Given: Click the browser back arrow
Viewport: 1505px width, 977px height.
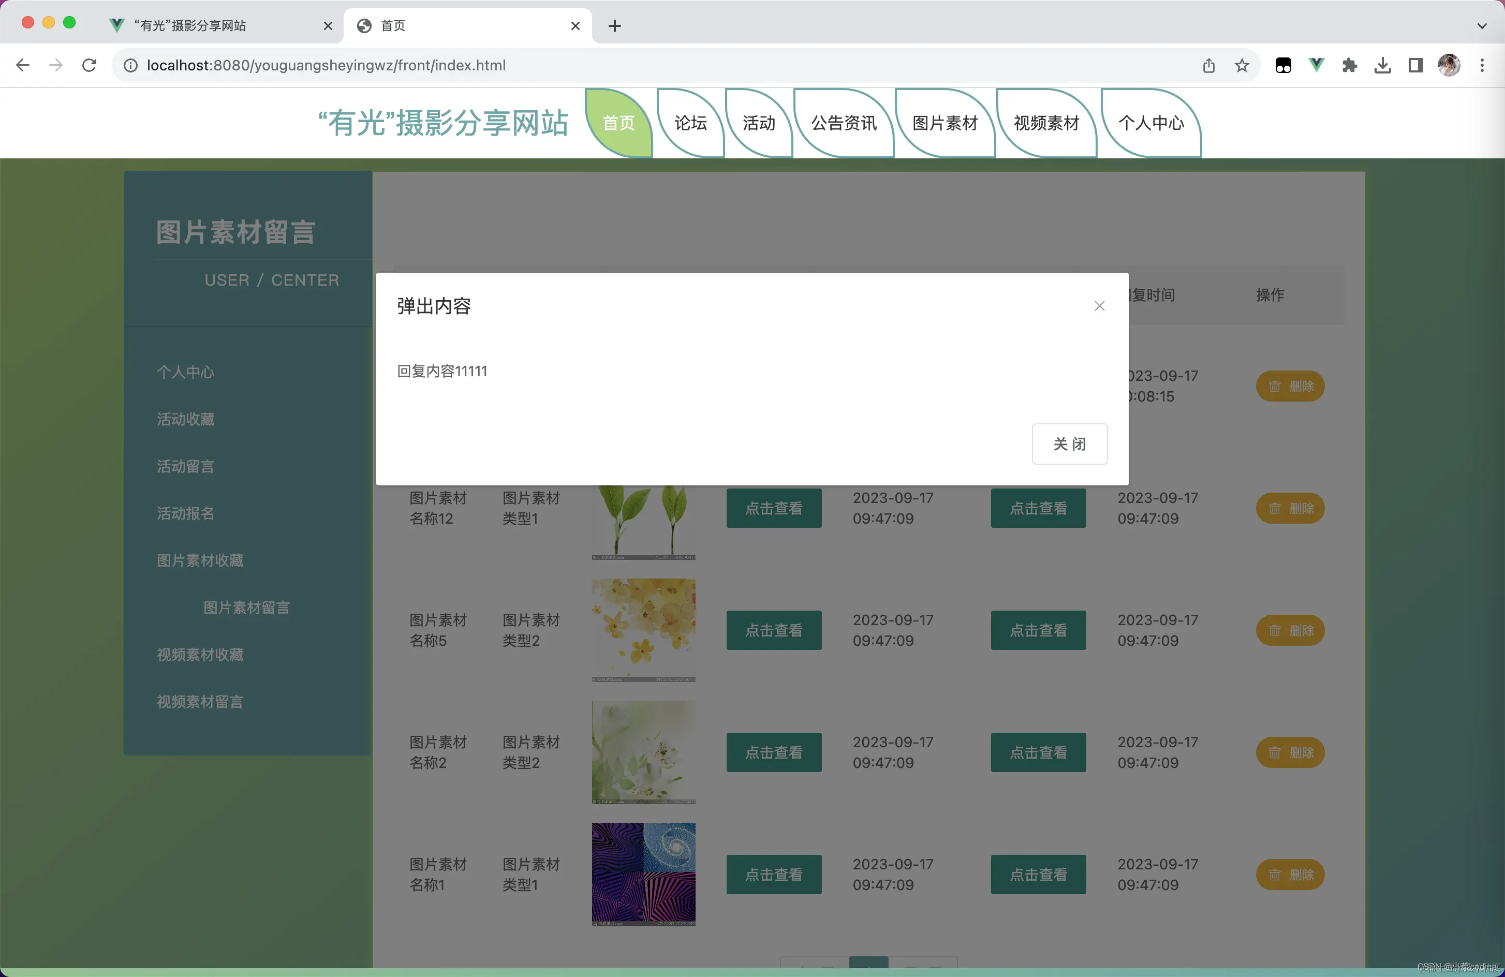Looking at the screenshot, I should click(x=23, y=65).
